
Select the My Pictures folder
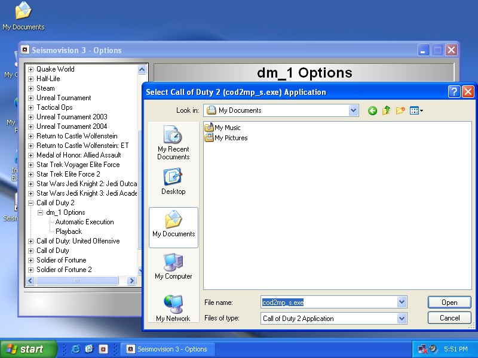tap(231, 138)
